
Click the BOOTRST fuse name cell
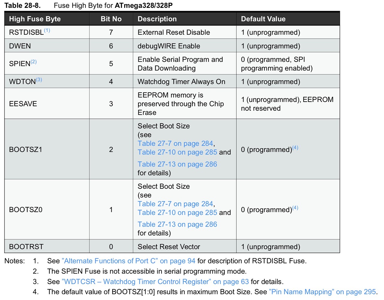(26, 247)
